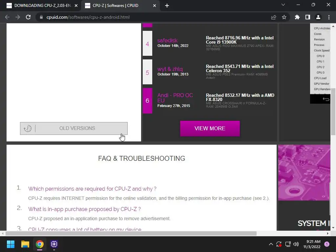Open safedisk user profile link
This screenshot has height=252, width=336.
(167, 40)
